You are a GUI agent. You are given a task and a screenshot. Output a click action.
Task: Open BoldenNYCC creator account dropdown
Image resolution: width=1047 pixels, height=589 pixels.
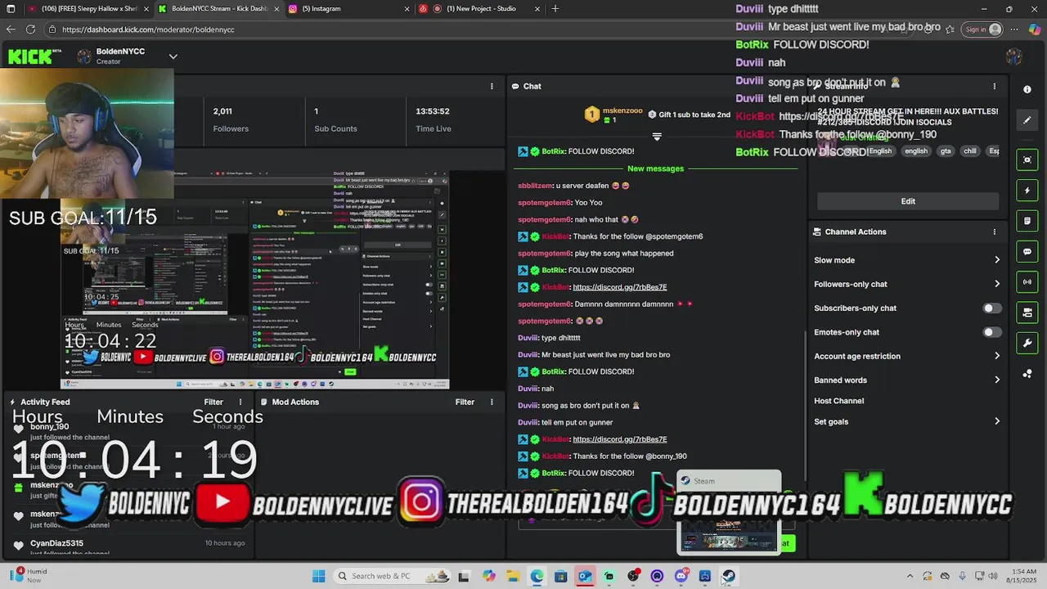point(173,56)
